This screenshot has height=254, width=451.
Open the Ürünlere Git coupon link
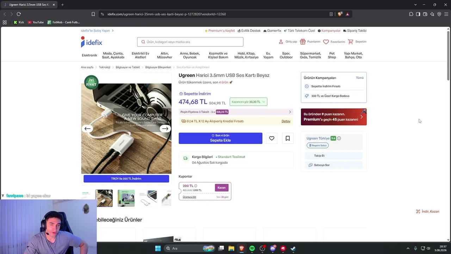pyautogui.click(x=190, y=197)
